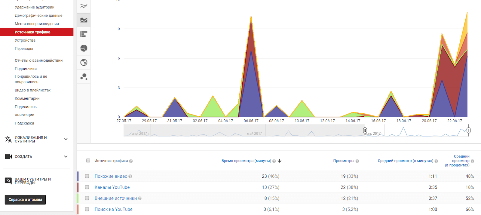Select the bubble chart icon
Viewport: 481px width, 215px height.
pos(84,77)
